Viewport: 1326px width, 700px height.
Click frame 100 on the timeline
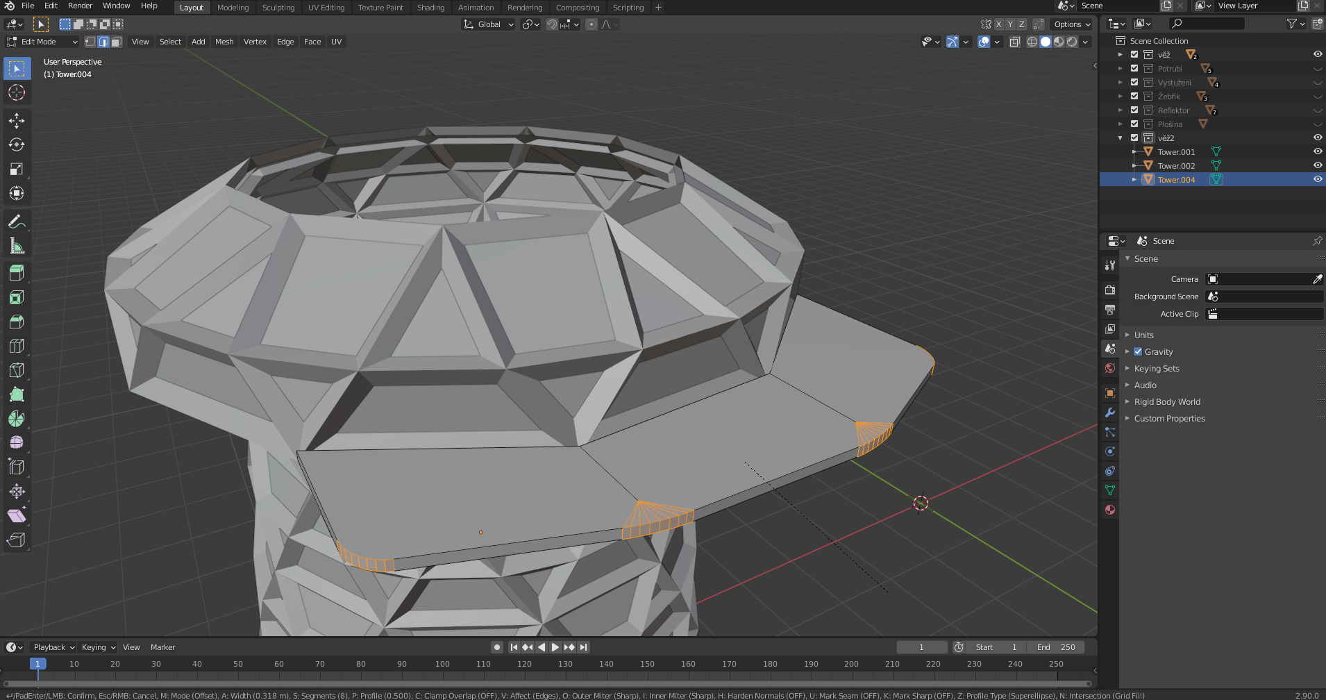pyautogui.click(x=442, y=665)
